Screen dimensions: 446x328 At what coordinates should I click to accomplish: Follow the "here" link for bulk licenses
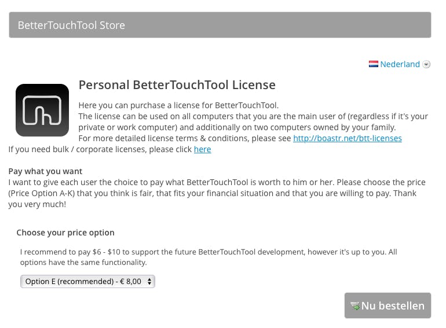click(202, 149)
